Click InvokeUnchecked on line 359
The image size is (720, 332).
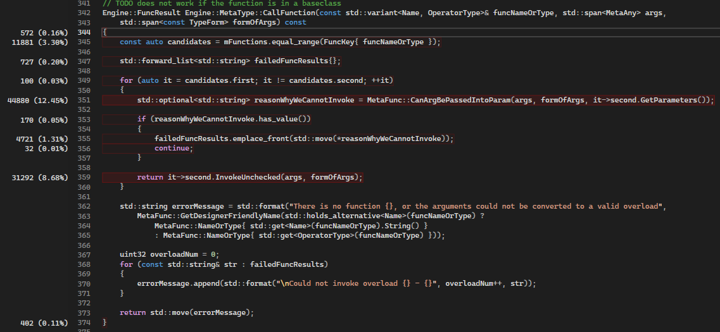pos(249,178)
